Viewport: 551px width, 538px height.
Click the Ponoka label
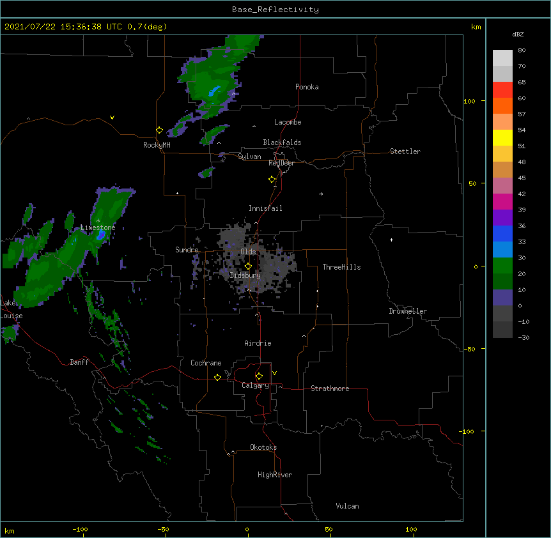coord(307,87)
